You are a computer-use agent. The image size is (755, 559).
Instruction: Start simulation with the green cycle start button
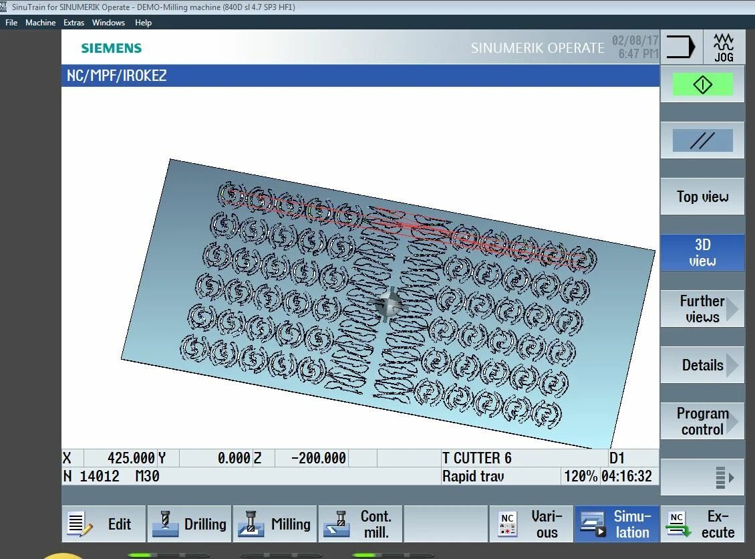click(x=702, y=85)
